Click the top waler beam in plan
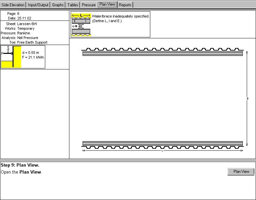This screenshot has width=256, height=200. (x=162, y=54)
